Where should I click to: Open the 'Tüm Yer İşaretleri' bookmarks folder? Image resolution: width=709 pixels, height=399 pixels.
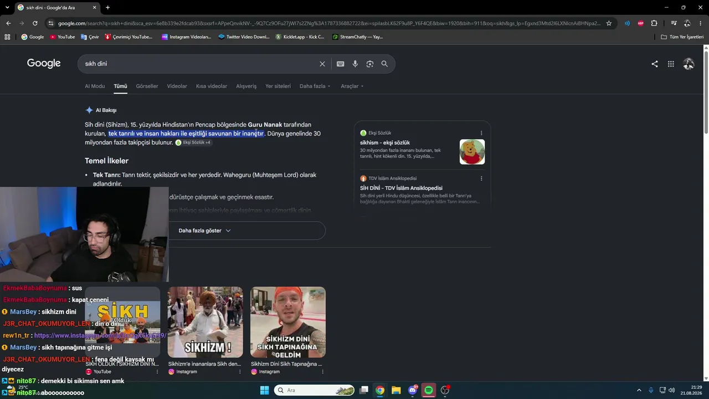tap(682, 37)
